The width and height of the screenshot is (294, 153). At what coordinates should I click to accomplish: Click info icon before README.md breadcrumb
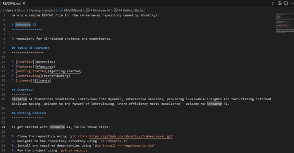[x=61, y=10]
